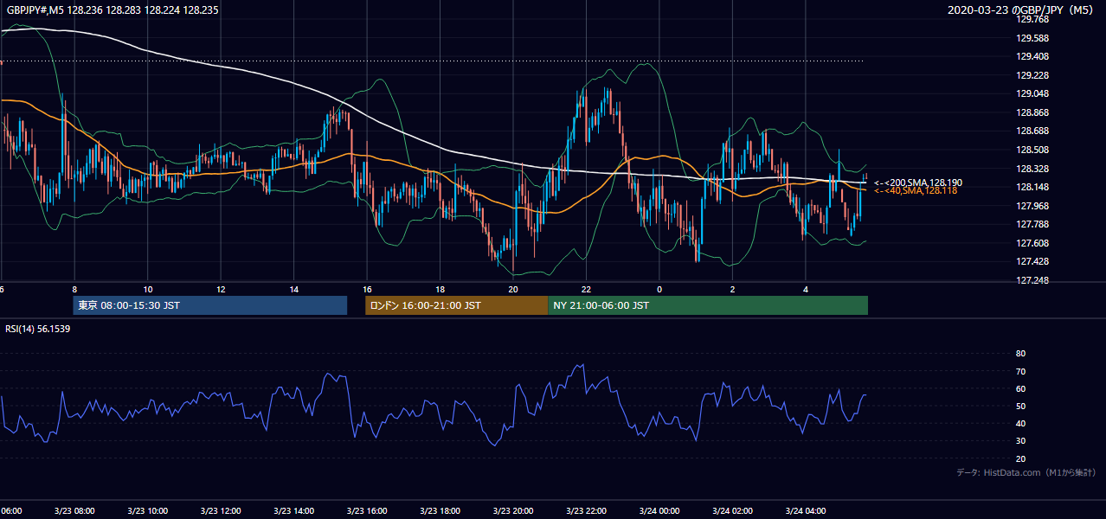Screen dimensions: 1106x519
Task: Click the 128.328 price axis label
Action: coord(1032,169)
